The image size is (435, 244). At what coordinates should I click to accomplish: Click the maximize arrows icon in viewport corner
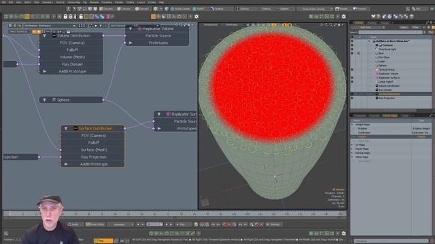[335, 25]
